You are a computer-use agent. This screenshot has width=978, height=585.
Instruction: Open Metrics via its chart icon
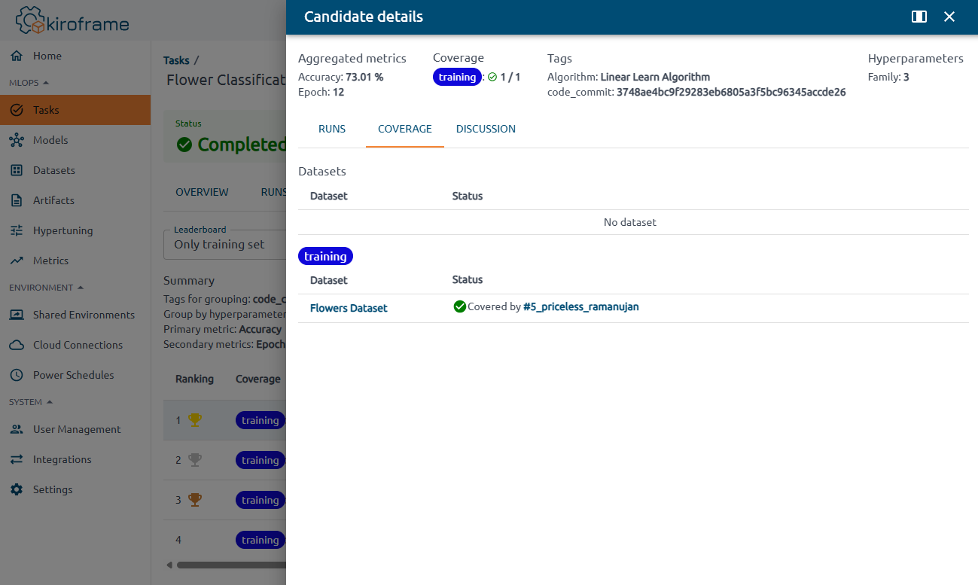tap(17, 261)
